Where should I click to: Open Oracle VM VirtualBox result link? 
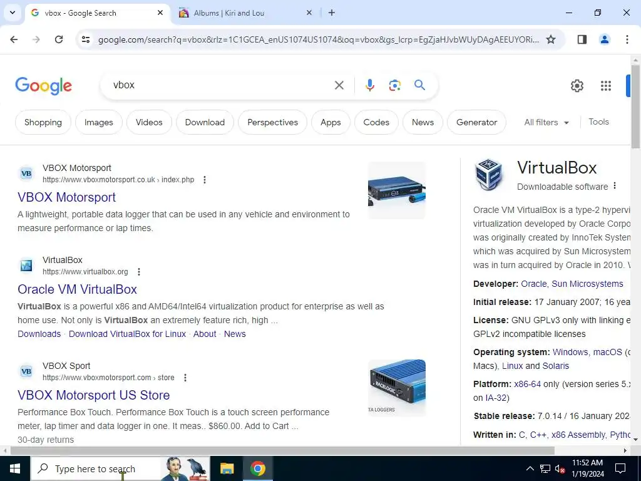(77, 289)
